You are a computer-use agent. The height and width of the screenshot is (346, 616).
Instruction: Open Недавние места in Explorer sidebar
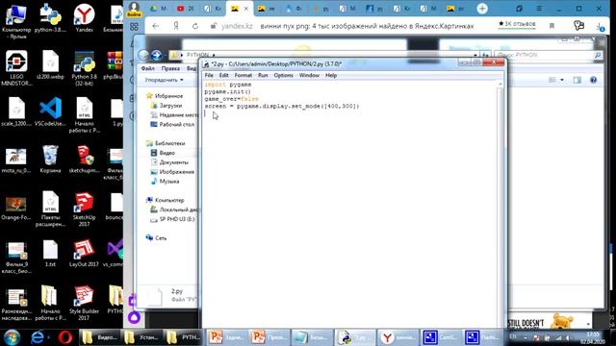(x=174, y=115)
